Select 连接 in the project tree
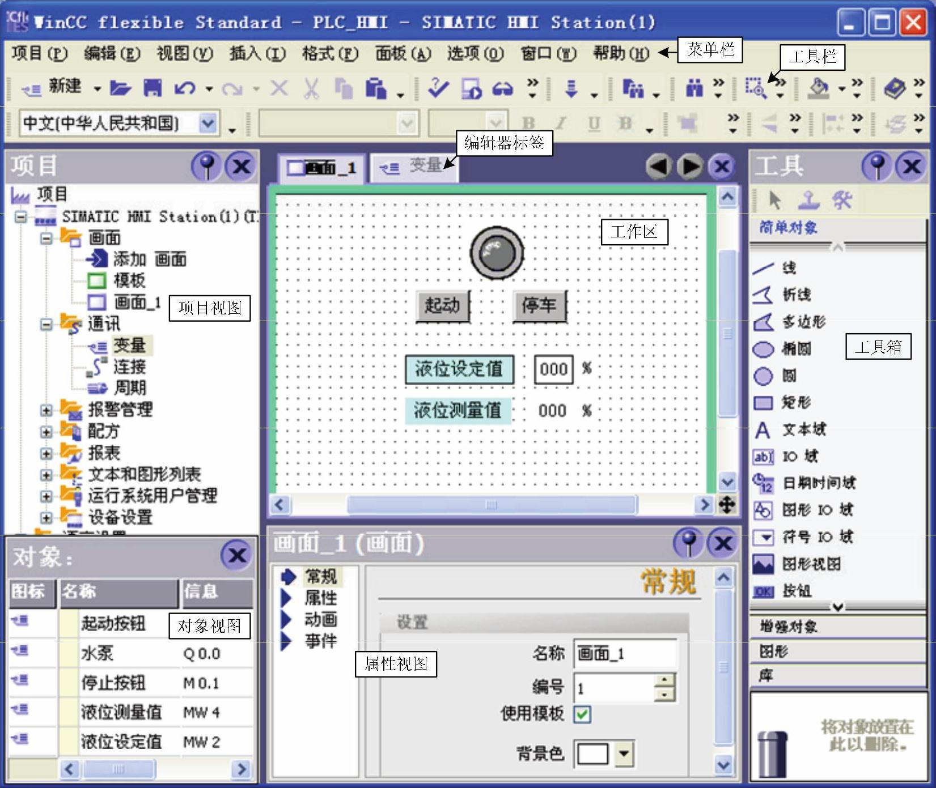The height and width of the screenshot is (788, 936). pos(130,367)
